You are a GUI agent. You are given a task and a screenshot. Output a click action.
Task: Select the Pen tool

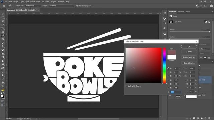click(3, 68)
